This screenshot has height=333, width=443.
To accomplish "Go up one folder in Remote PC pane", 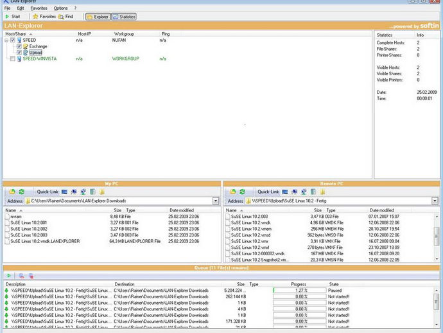I will 232,192.
